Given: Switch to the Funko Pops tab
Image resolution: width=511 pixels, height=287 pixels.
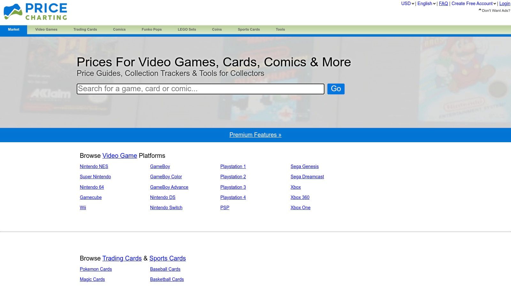Looking at the screenshot, I should (152, 29).
